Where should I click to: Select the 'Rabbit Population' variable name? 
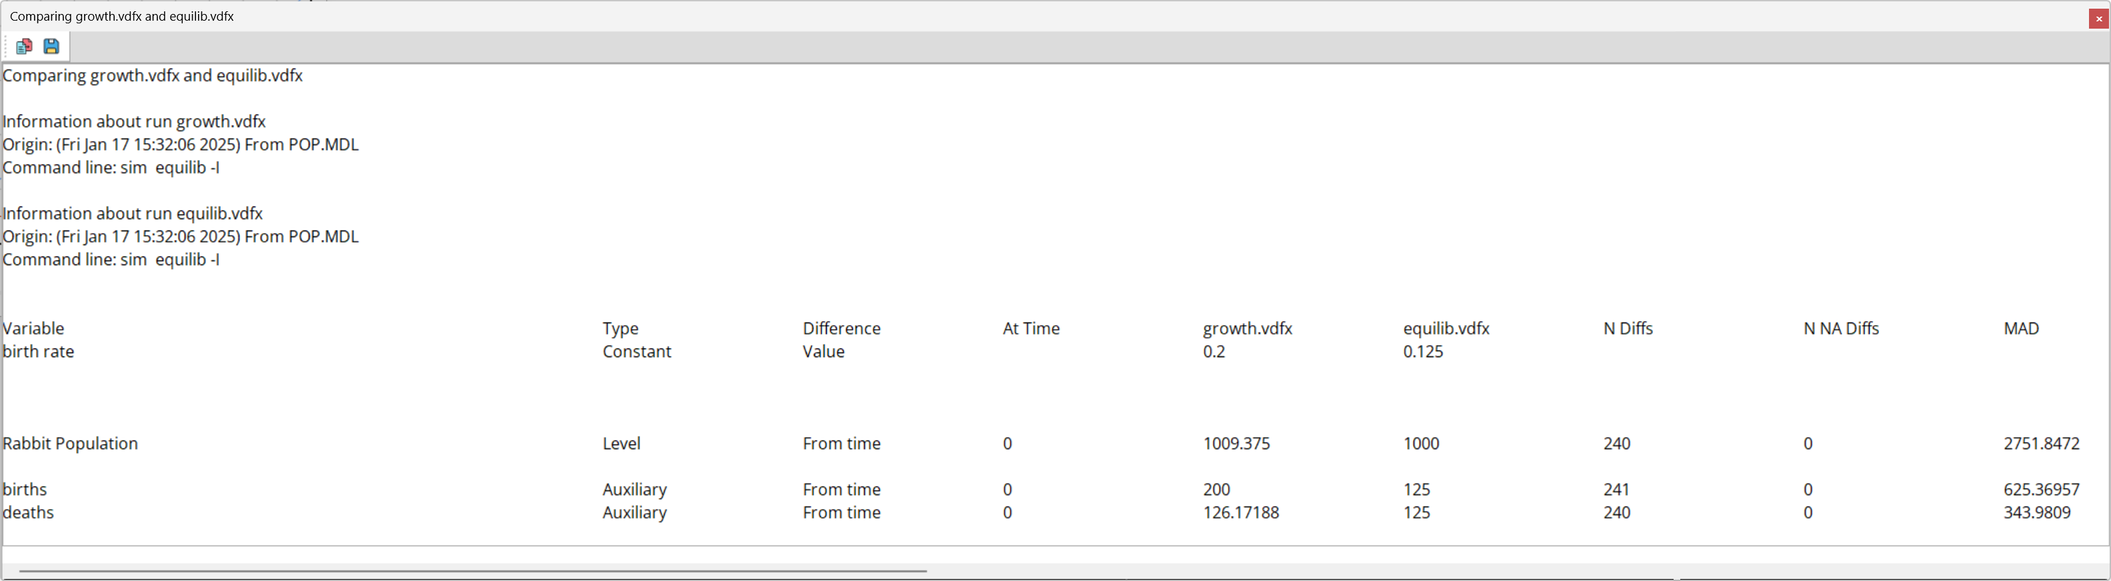tap(71, 443)
